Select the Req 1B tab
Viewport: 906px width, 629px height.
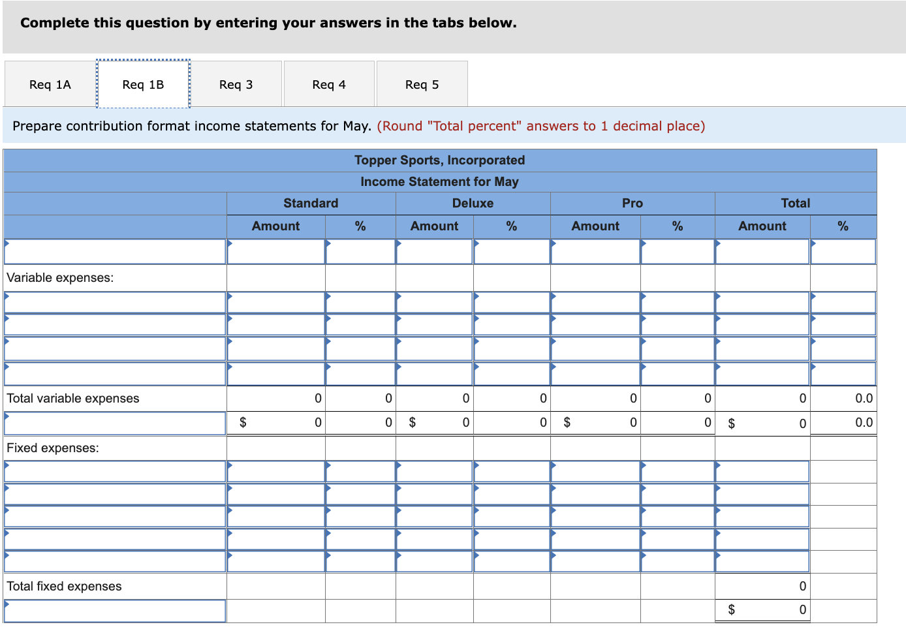(143, 84)
